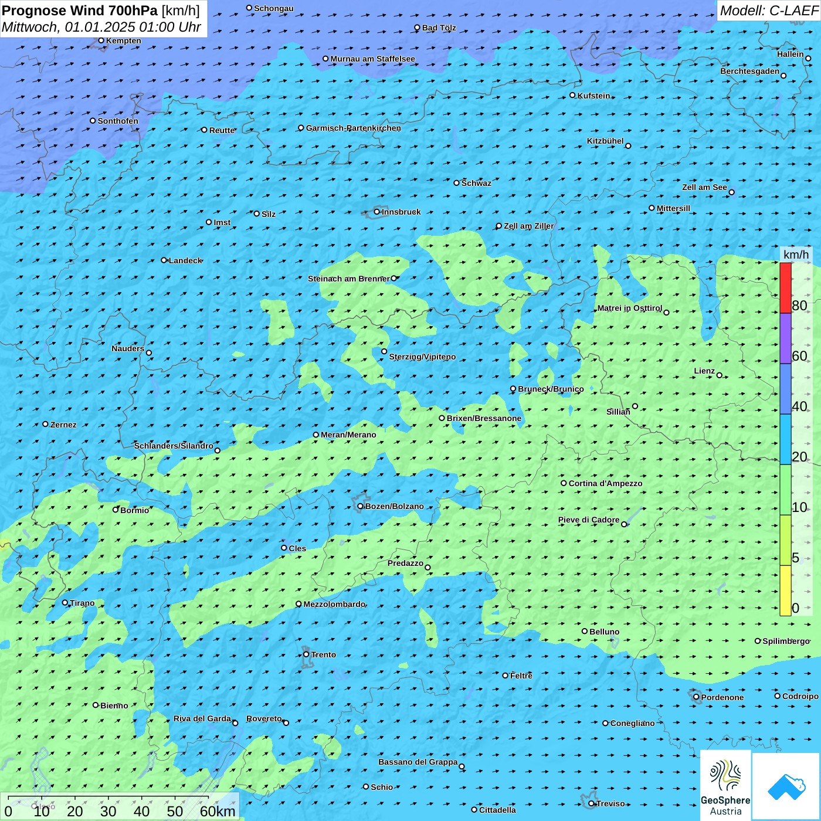Click the blue arrow-cloud logo in the corner
This screenshot has height=821, width=821.
pyautogui.click(x=786, y=787)
